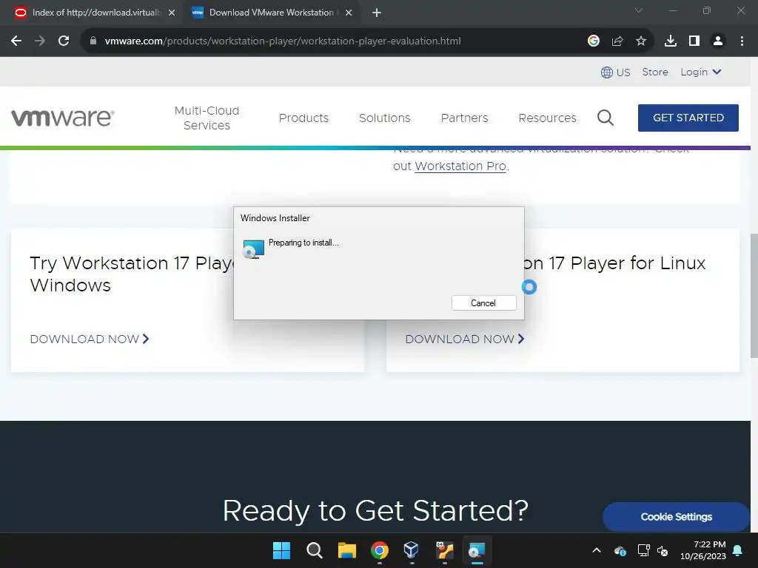Open the notifications bell icon
Screen dimensions: 758x568
click(x=738, y=550)
